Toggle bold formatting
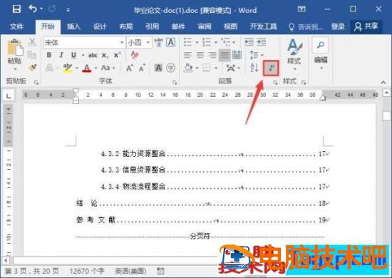The image size is (392, 278). pyautogui.click(x=49, y=55)
